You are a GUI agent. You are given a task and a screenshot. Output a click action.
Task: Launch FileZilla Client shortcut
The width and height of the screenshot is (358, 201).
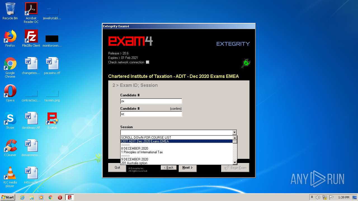31,39
